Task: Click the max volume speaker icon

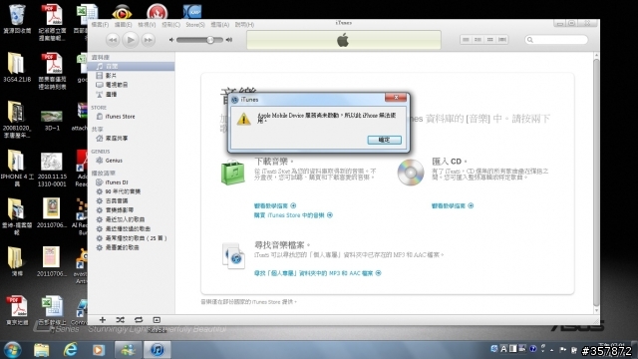Action: [x=229, y=40]
